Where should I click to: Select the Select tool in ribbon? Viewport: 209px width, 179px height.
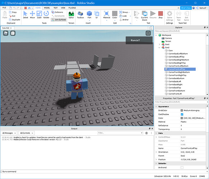[25, 15]
